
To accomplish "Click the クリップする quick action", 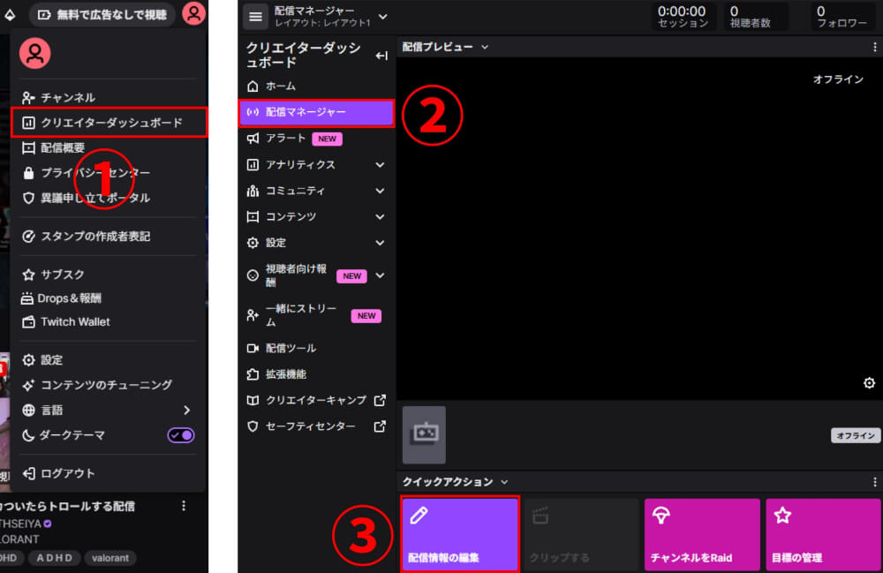I will (x=581, y=534).
